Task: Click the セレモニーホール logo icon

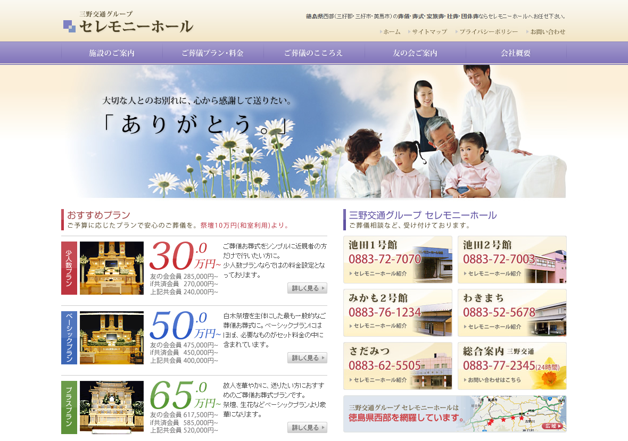Action: [69, 26]
